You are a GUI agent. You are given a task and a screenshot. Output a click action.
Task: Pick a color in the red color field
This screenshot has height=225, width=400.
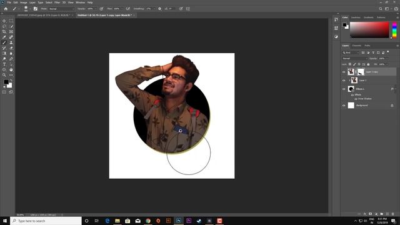tap(369, 30)
